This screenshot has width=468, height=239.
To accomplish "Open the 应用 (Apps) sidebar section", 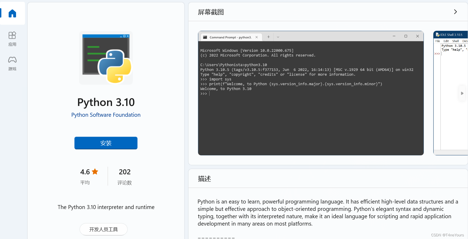I will coord(12,39).
